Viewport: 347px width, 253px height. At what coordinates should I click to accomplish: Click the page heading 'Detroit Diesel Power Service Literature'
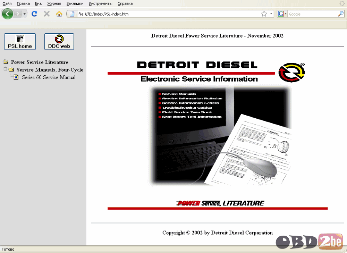[217, 36]
